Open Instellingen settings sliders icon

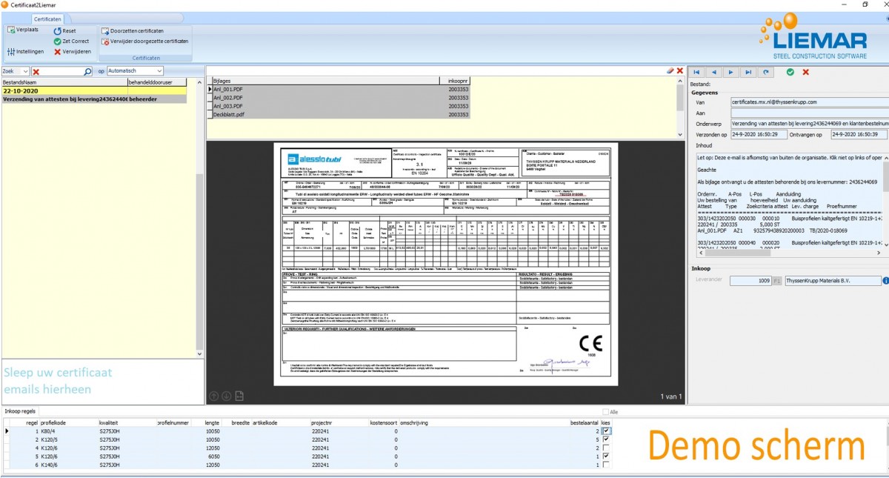pyautogui.click(x=11, y=52)
